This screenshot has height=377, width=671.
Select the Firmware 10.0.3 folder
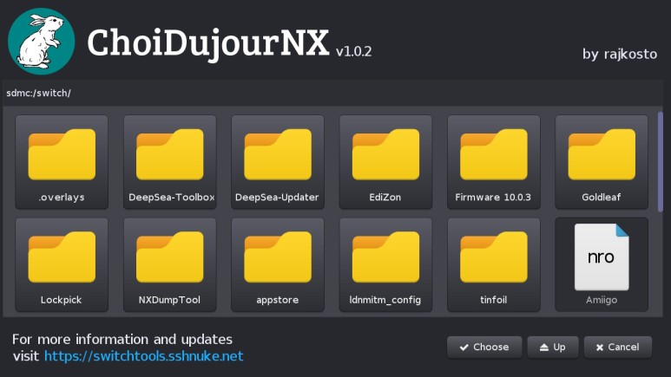click(493, 162)
